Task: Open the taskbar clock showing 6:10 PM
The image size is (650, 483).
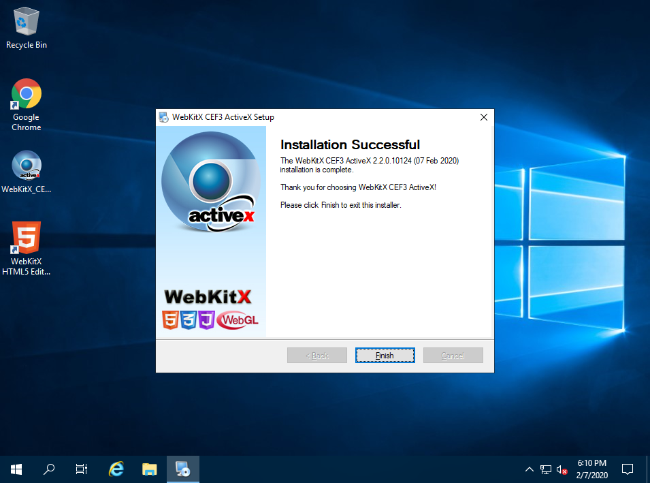Action: point(592,469)
